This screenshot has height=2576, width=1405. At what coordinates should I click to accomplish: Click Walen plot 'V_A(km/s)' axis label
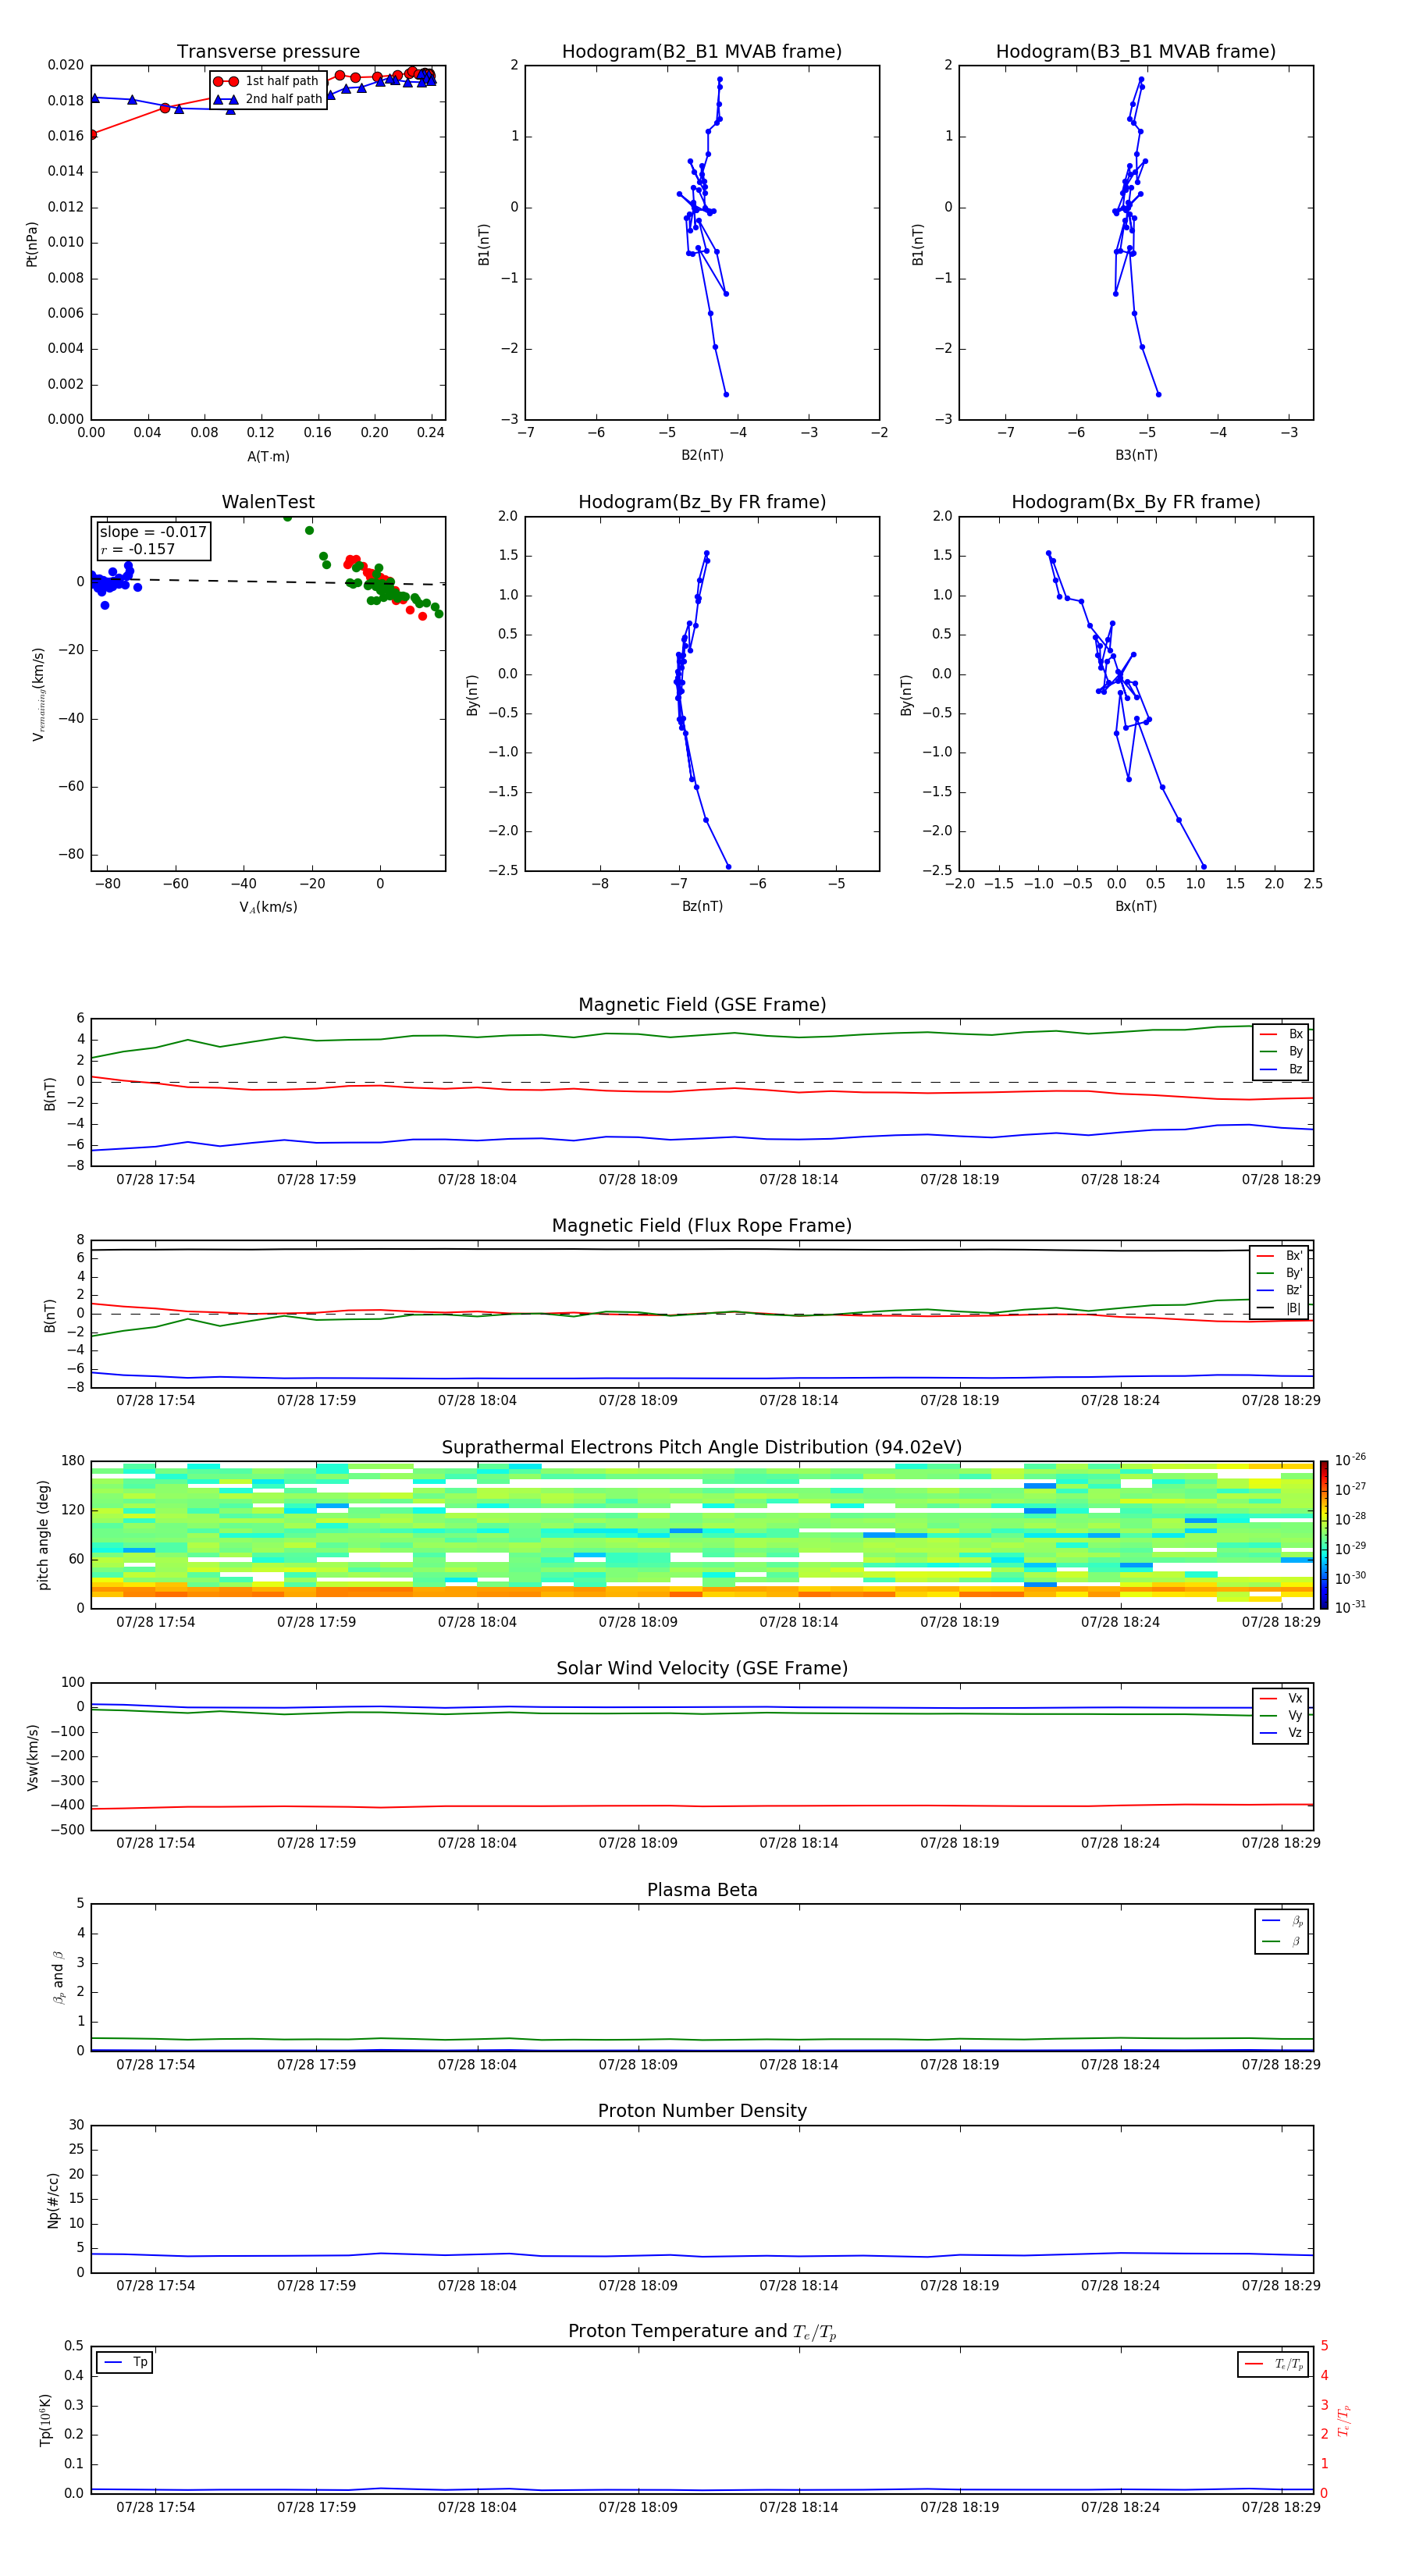(268, 907)
